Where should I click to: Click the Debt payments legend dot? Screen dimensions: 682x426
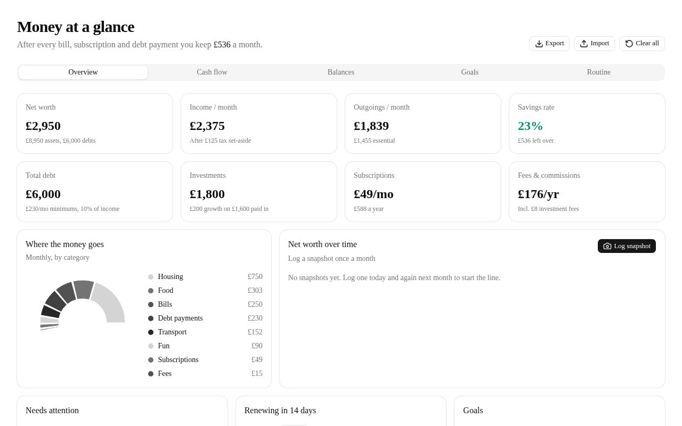(x=151, y=318)
